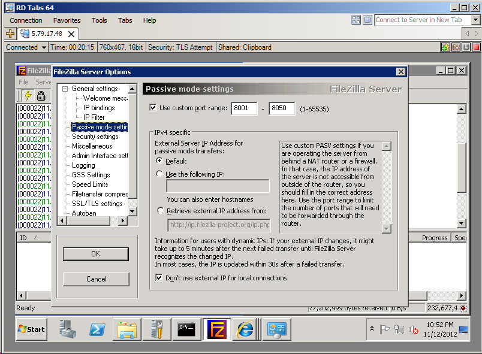The width and height of the screenshot is (482, 354).
Task: Open the Help menu
Action: [149, 20]
